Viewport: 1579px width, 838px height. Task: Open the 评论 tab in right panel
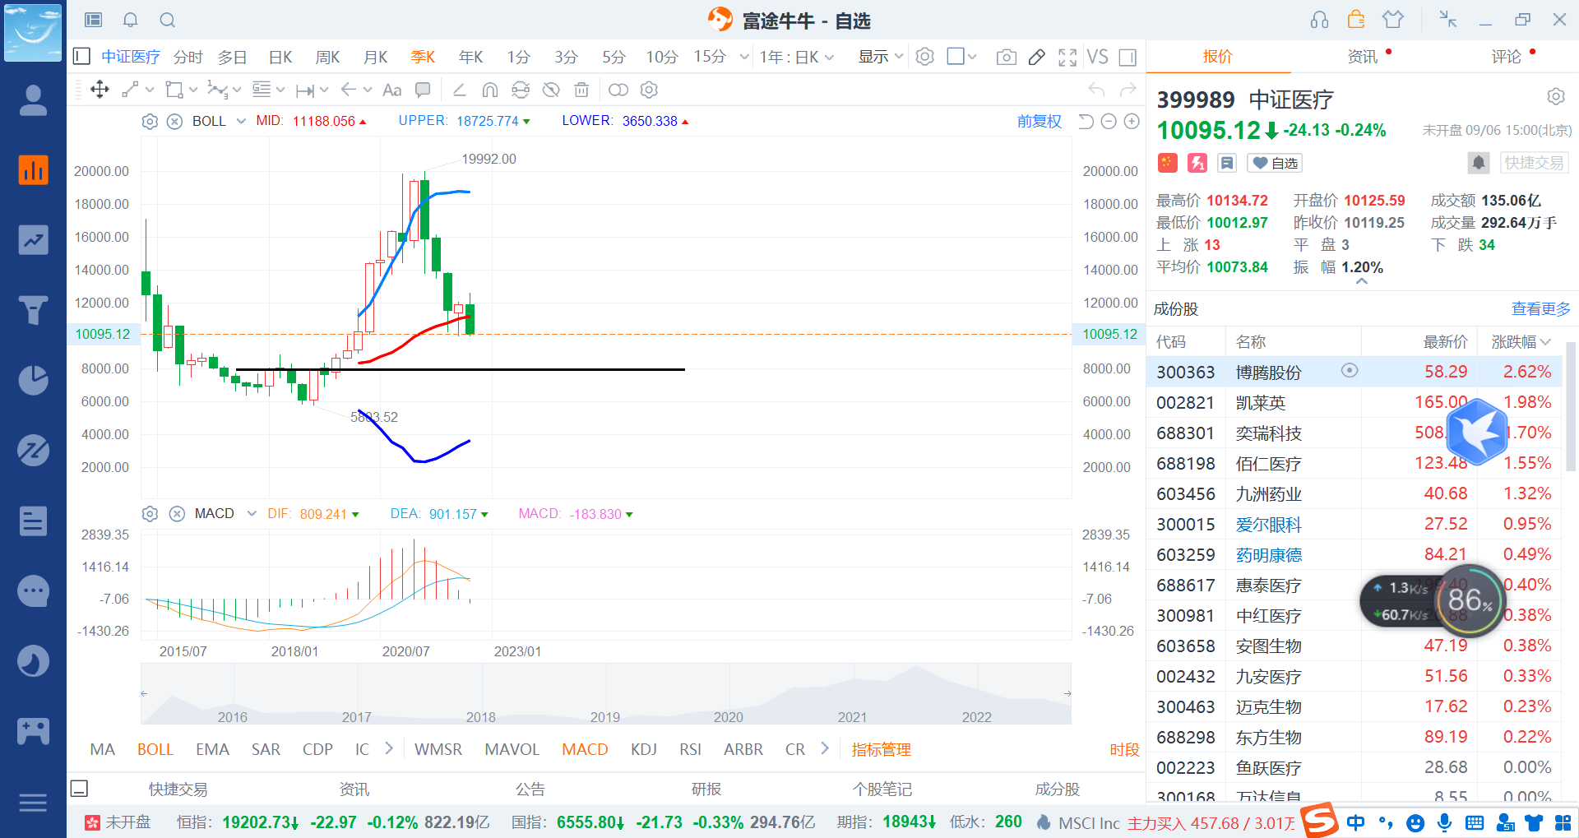(x=1507, y=57)
